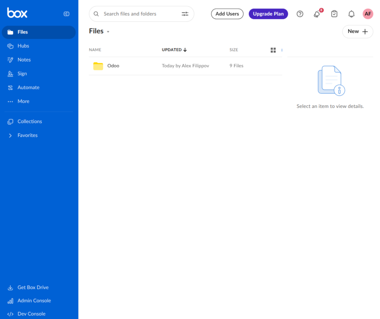The height and width of the screenshot is (319, 380).
Task: Open Files in the sidebar
Action: point(39,32)
